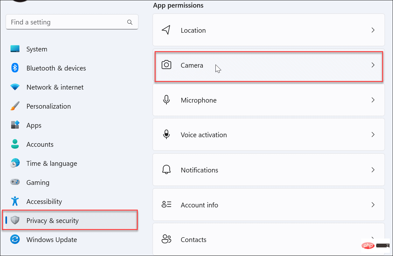This screenshot has width=393, height=256.
Task: Expand Account info using right chevron
Action: pos(373,205)
